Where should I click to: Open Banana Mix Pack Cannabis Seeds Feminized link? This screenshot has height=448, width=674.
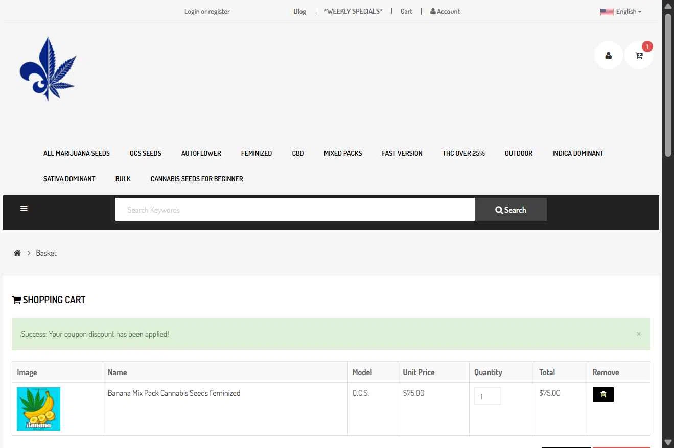(x=174, y=393)
